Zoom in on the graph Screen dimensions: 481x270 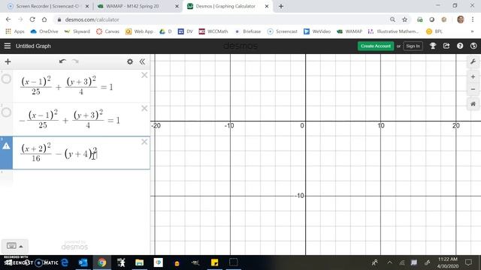[473, 77]
